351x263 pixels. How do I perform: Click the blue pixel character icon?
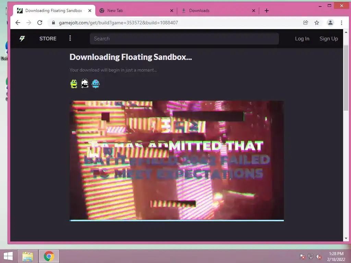point(96,84)
